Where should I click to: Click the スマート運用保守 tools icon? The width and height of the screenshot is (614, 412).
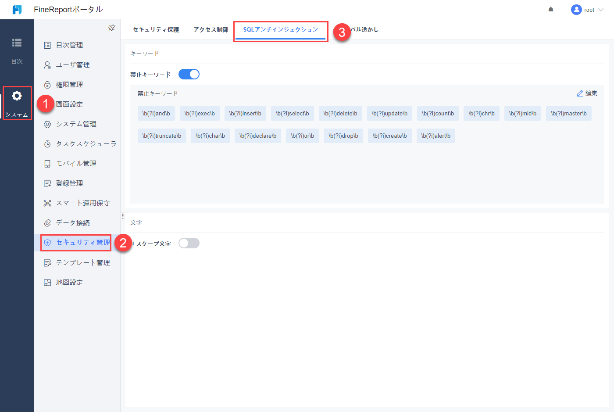pos(47,203)
